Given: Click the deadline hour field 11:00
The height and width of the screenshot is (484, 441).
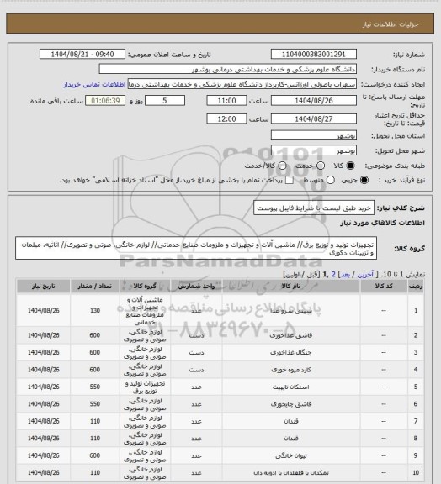Looking at the screenshot, I should (226, 101).
